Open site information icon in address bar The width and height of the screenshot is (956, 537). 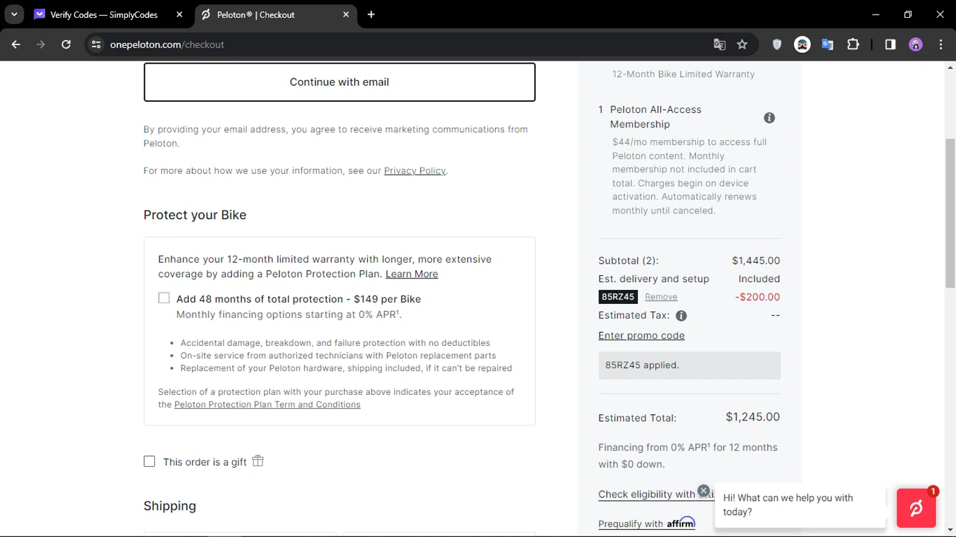[x=96, y=45]
